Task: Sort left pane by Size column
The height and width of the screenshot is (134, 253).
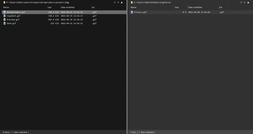Action: (x=50, y=7)
